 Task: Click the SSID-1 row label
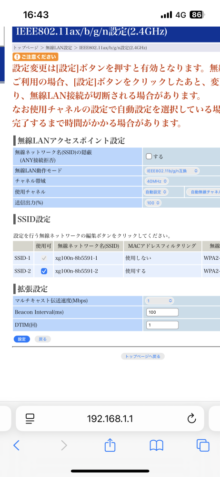coord(22,258)
